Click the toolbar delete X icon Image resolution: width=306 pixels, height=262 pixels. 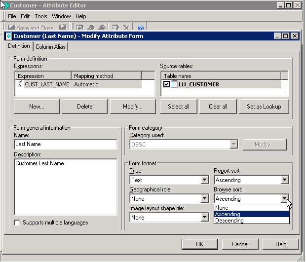pos(126,28)
